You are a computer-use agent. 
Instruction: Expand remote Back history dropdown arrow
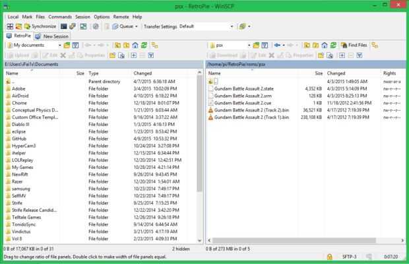[284, 45]
